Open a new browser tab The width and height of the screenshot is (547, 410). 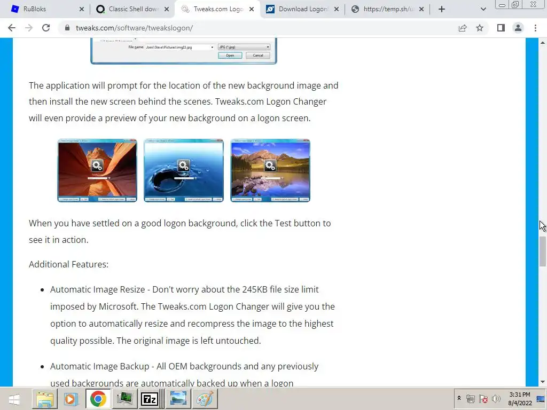(442, 9)
